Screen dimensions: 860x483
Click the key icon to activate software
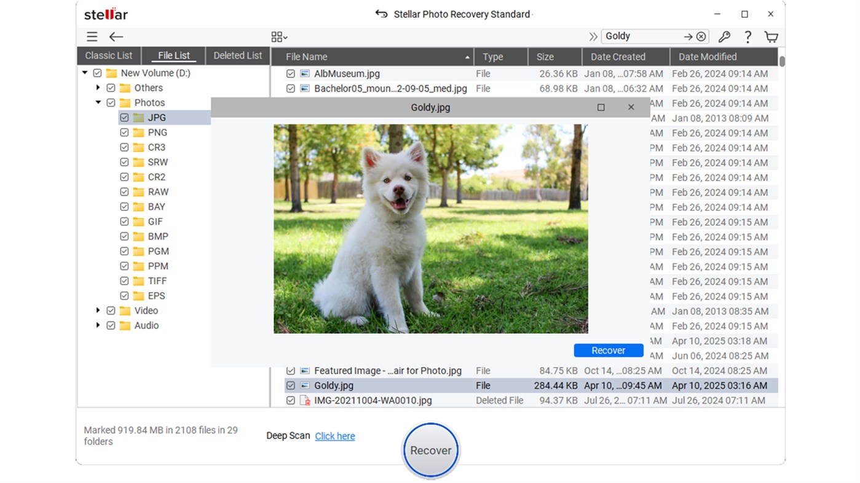pyautogui.click(x=724, y=36)
